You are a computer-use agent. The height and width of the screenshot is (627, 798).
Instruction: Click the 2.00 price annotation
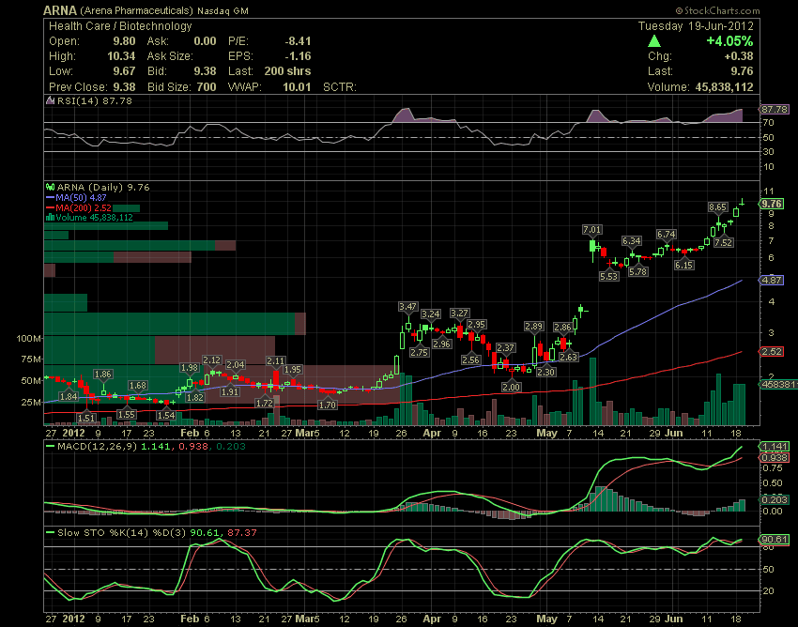pyautogui.click(x=511, y=388)
